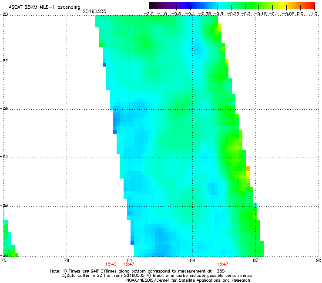The image size is (322, 283).
Task: Click the -30 latitude axis label
Action: pos(4,255)
